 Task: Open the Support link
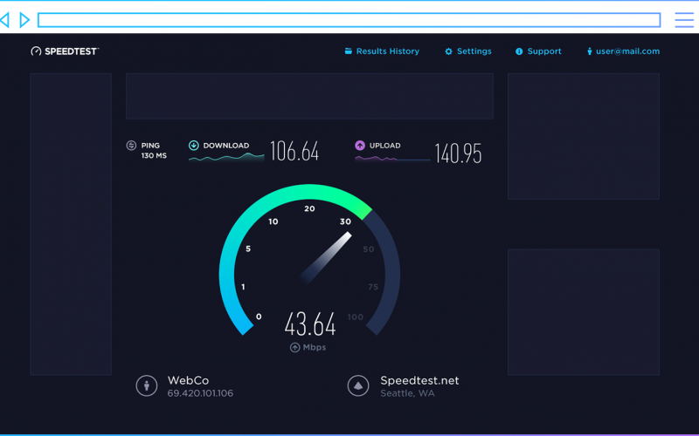tap(544, 51)
